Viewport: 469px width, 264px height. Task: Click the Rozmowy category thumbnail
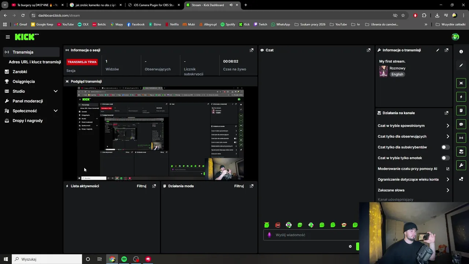coord(383,71)
